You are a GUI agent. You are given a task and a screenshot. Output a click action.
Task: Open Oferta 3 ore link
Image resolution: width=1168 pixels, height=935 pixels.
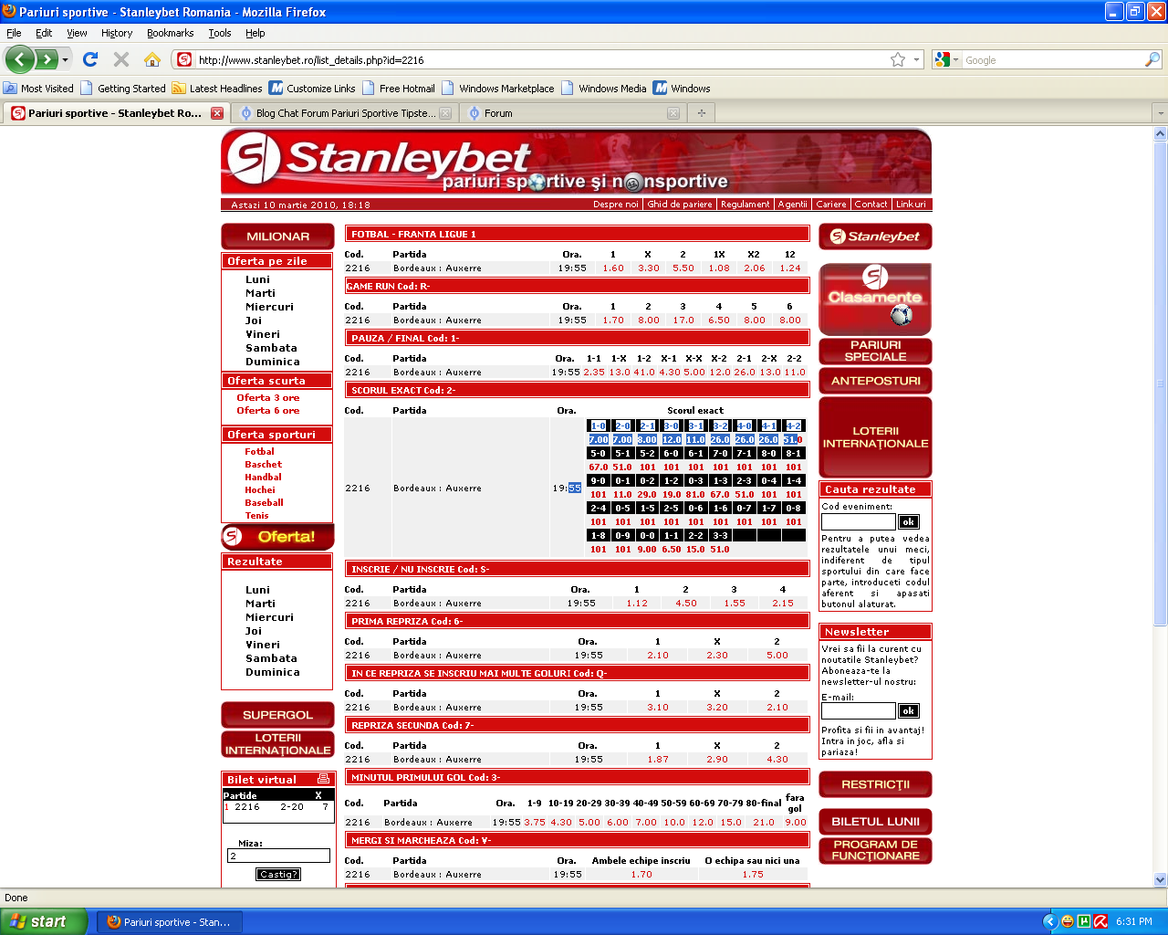268,398
